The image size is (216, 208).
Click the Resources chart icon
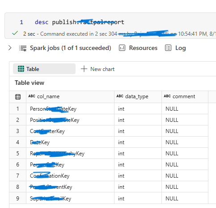(122, 48)
